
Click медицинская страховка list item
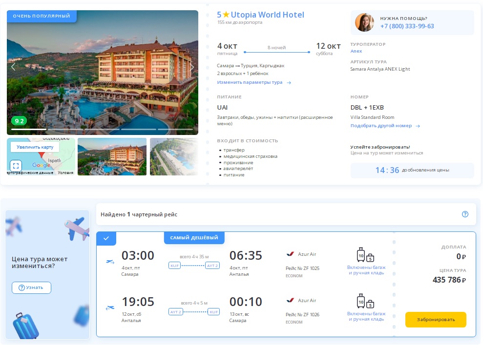[x=250, y=156]
